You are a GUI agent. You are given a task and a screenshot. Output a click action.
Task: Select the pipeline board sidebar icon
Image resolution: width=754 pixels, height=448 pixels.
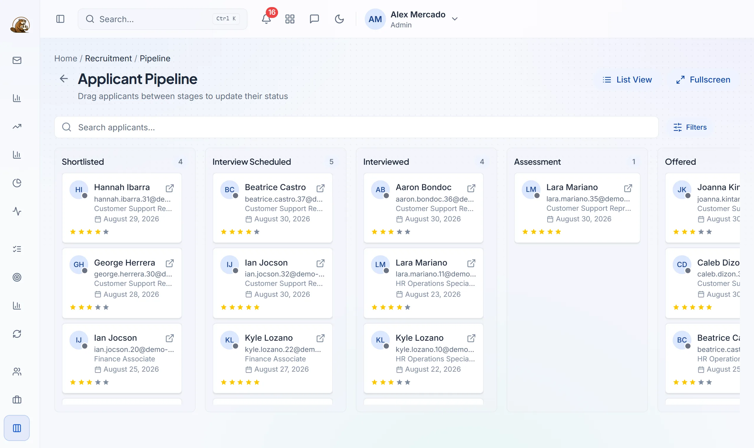[17, 428]
